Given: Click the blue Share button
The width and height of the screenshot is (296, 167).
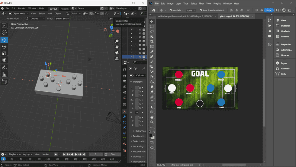Looking at the screenshot, I should coord(269,10).
